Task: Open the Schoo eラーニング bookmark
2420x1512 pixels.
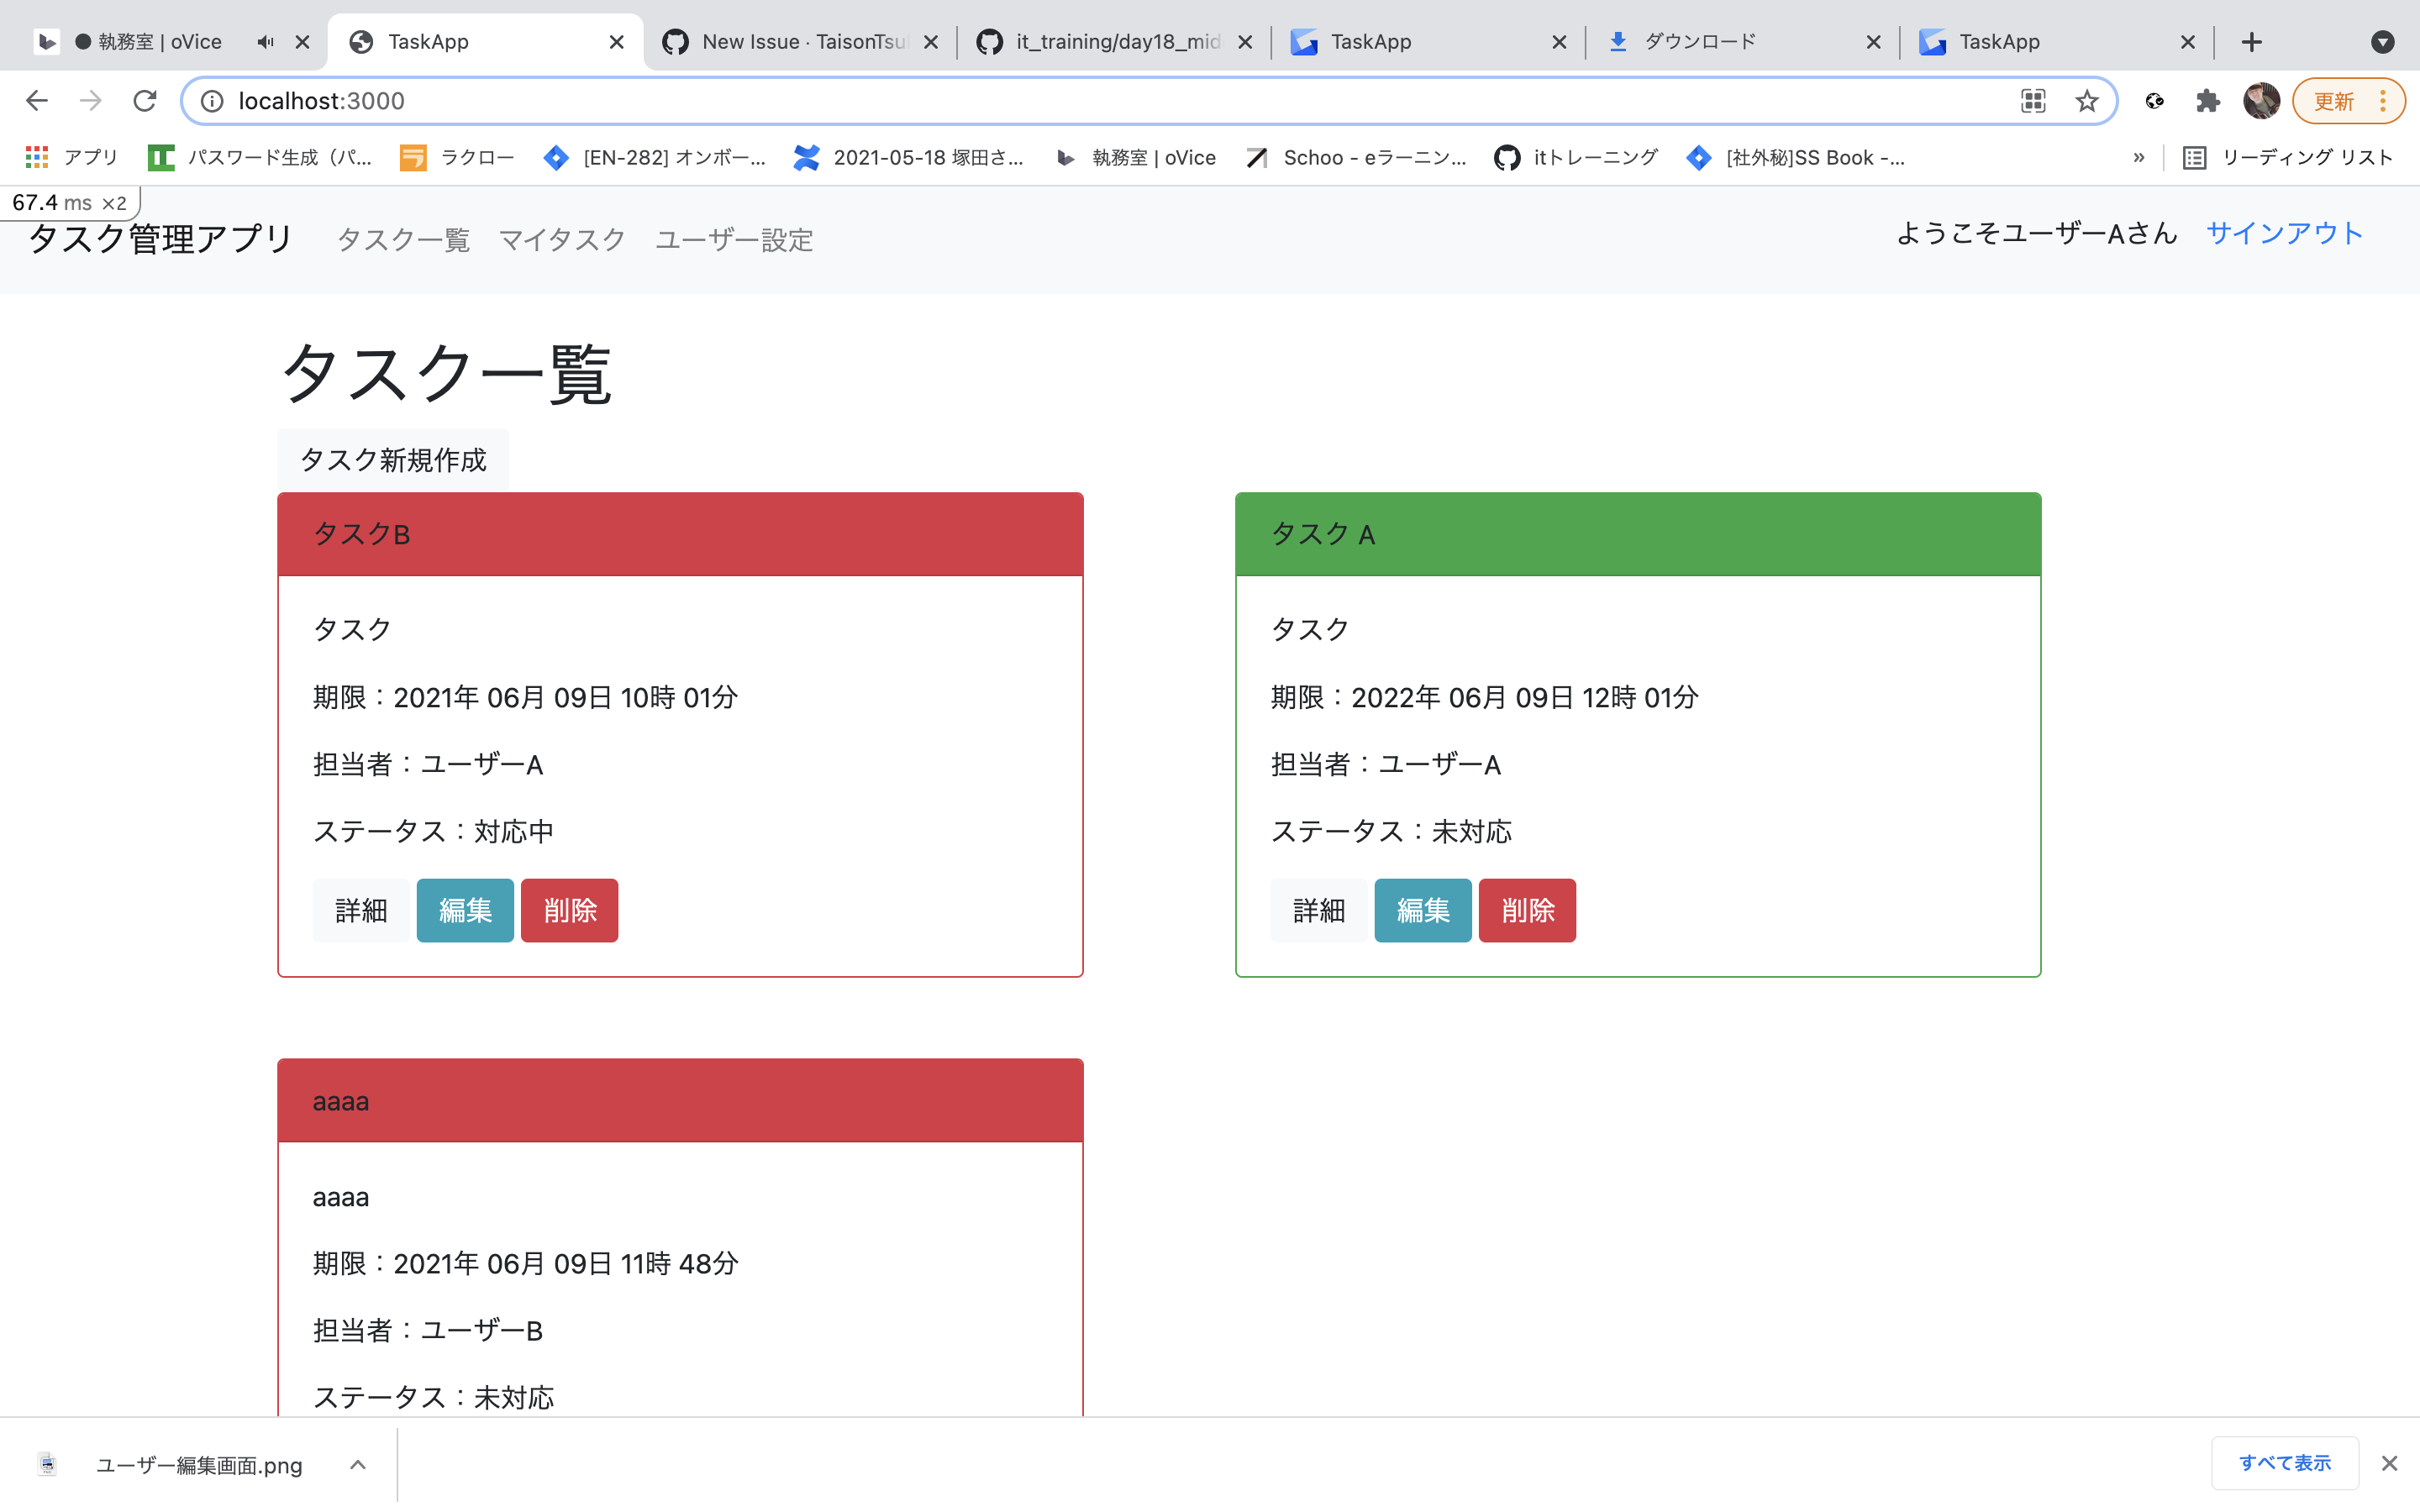Action: [1356, 157]
